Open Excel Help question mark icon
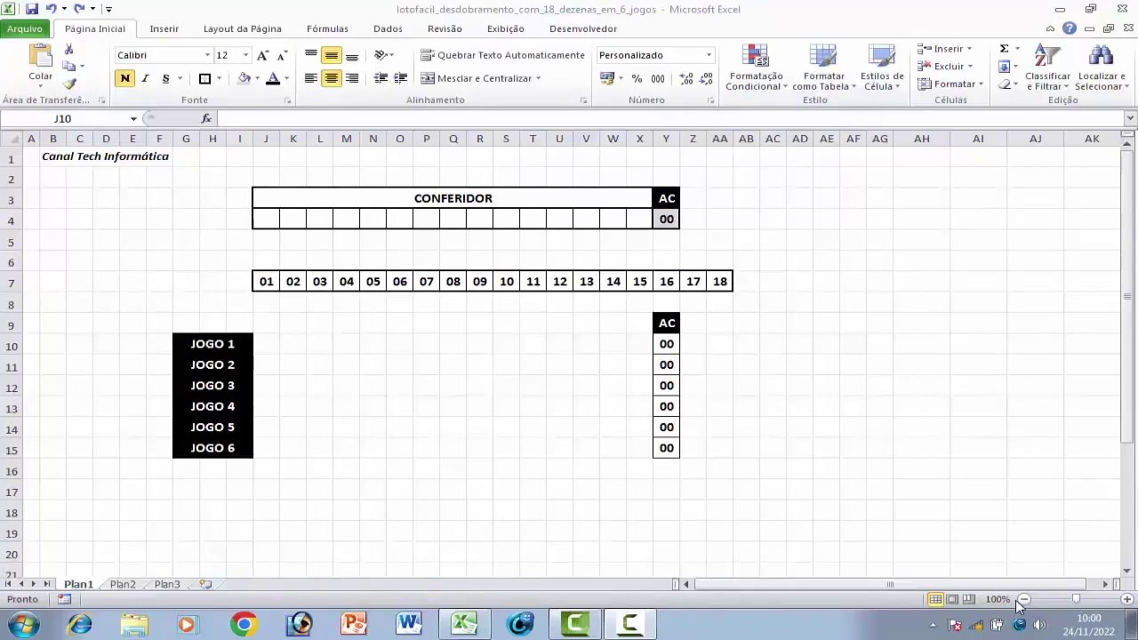Screen dimensions: 1138x640 point(1070,28)
